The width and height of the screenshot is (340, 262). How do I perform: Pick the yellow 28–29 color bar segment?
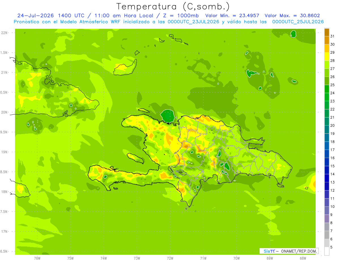[x=327, y=56]
